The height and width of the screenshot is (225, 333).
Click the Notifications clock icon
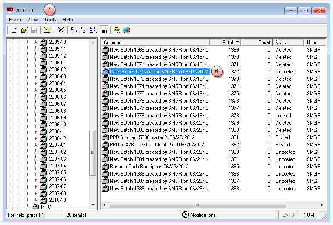[185, 215]
